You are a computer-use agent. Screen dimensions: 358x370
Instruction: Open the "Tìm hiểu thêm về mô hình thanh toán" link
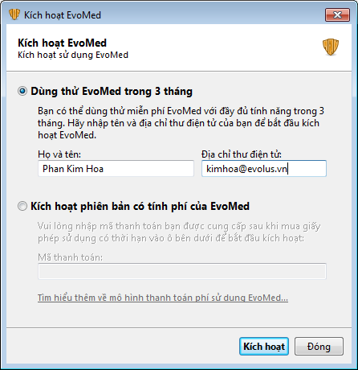click(163, 298)
